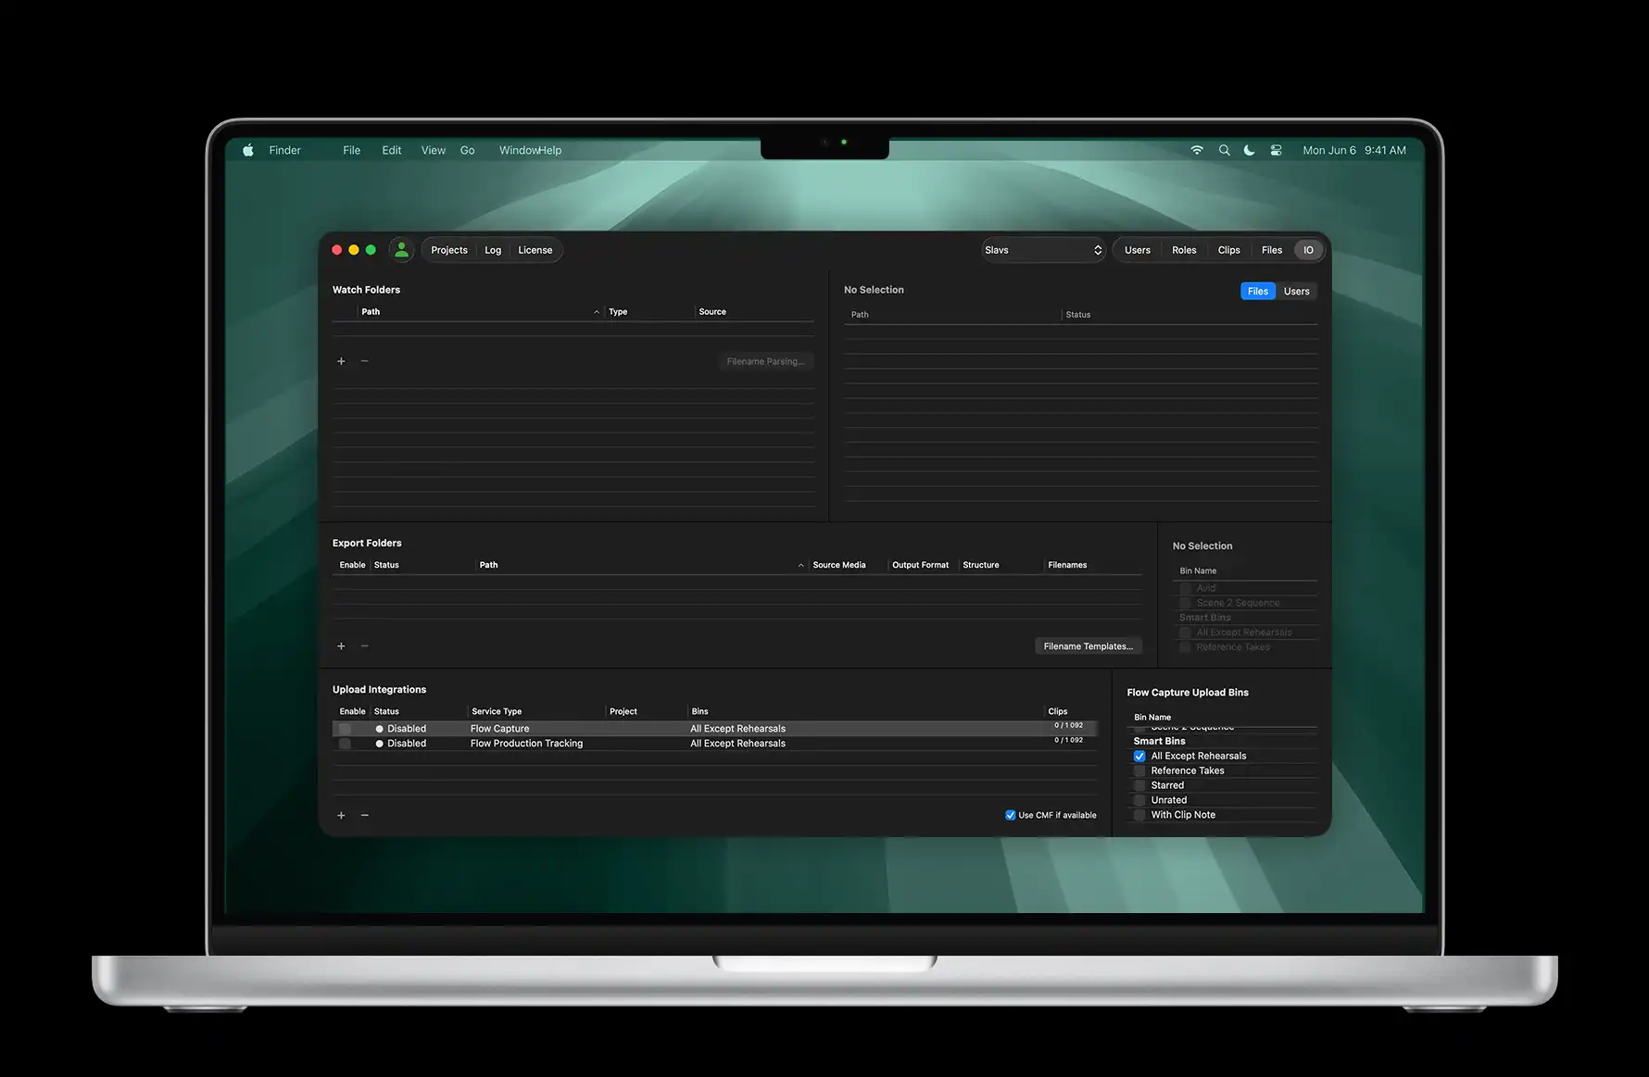Add a new upload integration
Viewport: 1649px width, 1077px height.
pyautogui.click(x=341, y=815)
